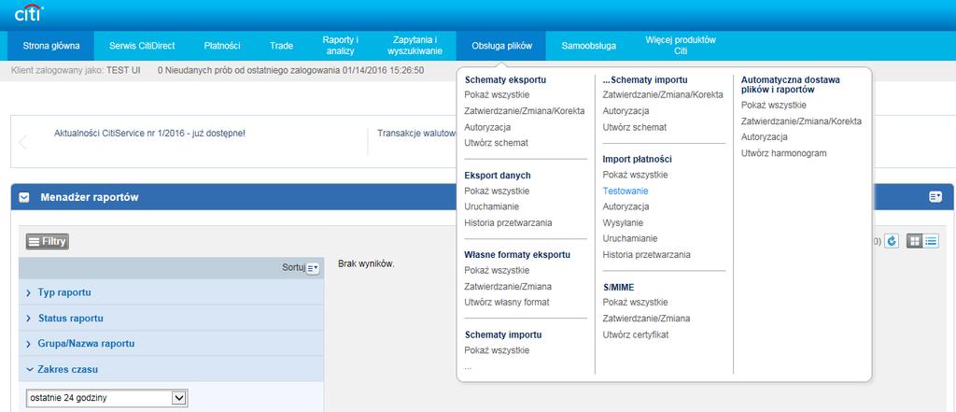The width and height of the screenshot is (956, 412).
Task: Click Utwórz harmonogram
Action: pos(783,153)
